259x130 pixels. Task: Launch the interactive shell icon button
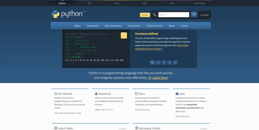click(124, 35)
